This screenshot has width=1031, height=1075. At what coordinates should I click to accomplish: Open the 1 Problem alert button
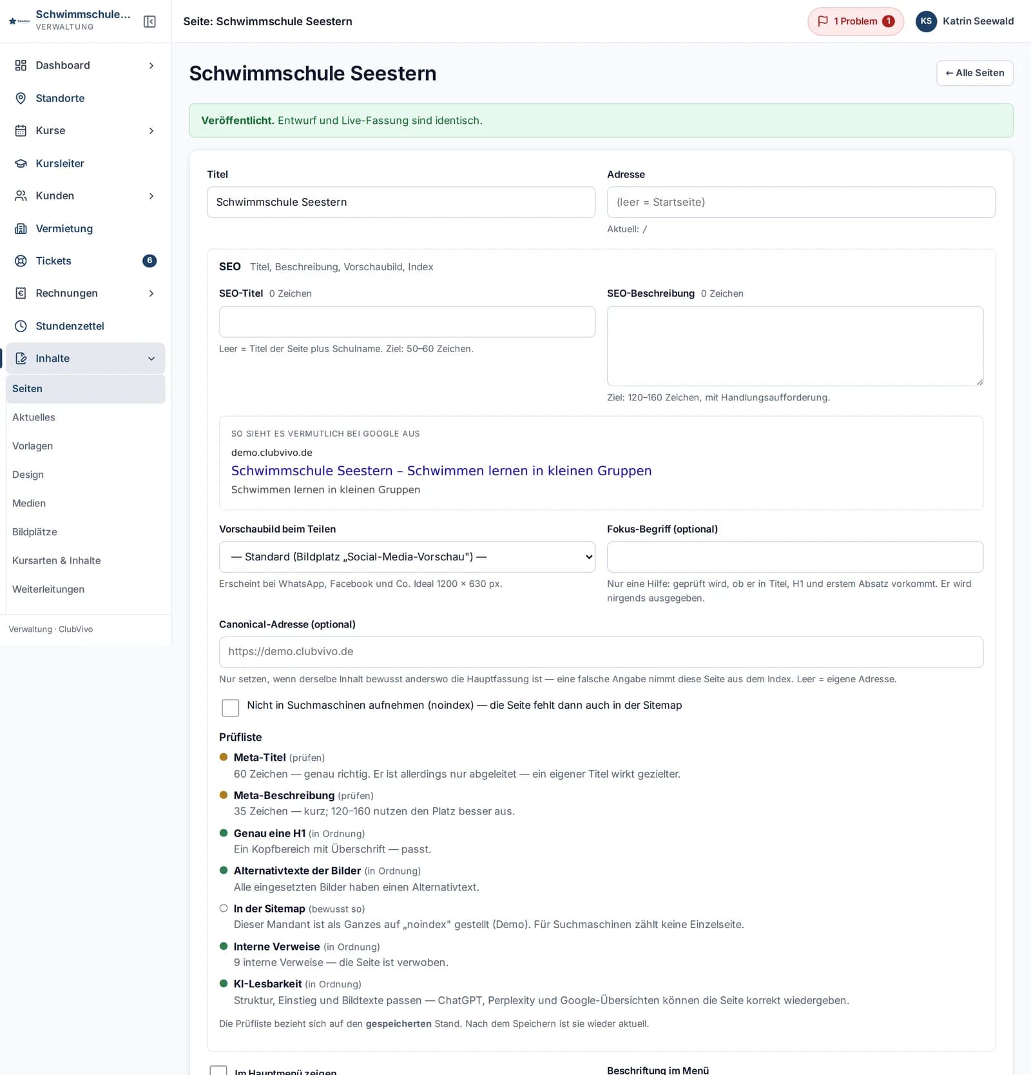[x=856, y=21]
